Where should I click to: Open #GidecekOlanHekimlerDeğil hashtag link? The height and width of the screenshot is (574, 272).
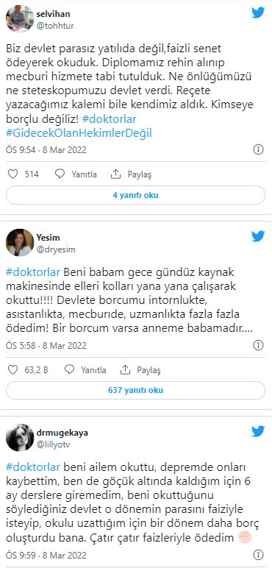(x=79, y=133)
